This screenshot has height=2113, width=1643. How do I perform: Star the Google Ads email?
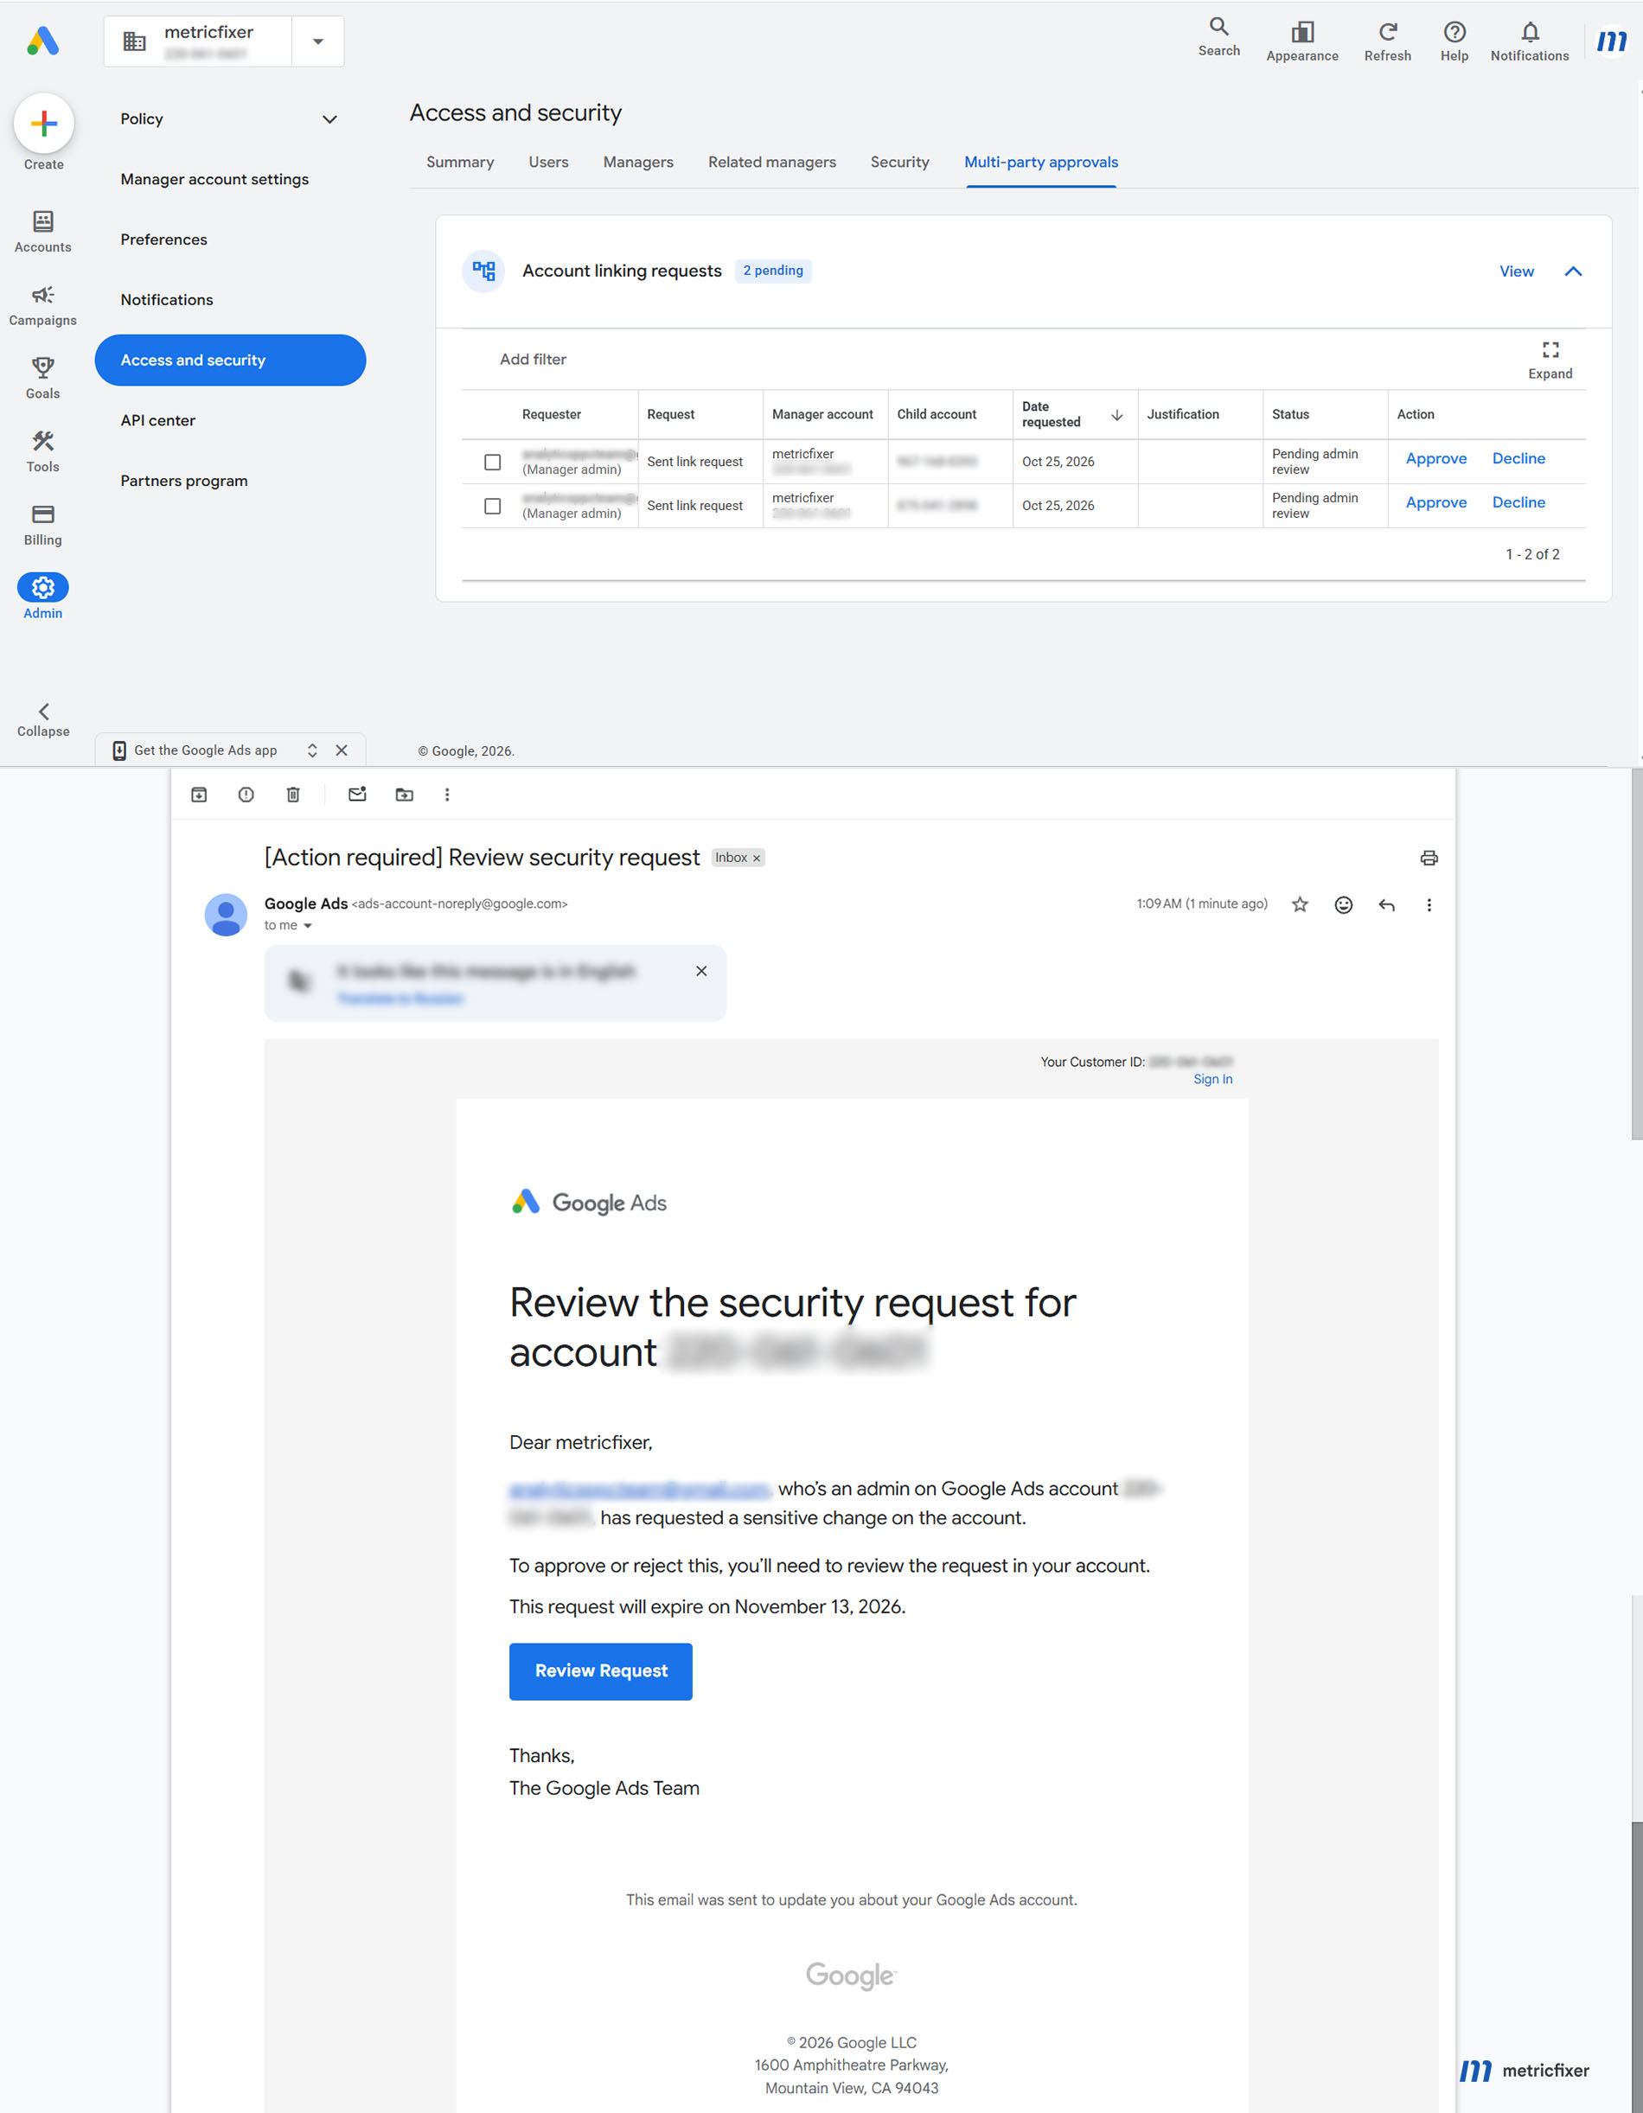[x=1300, y=904]
